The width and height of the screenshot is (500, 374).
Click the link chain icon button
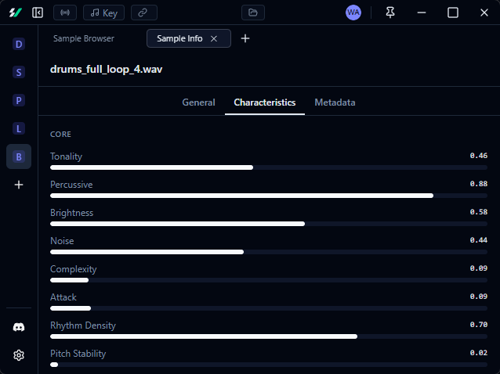coord(143,13)
